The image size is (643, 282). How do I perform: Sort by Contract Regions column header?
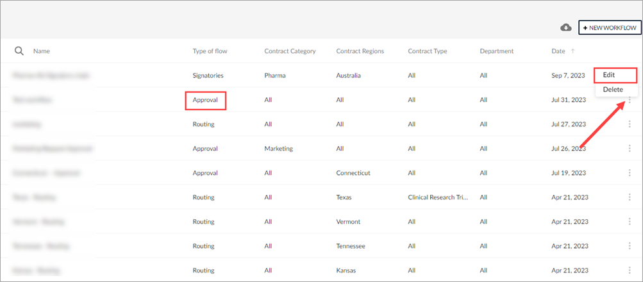[x=360, y=51]
